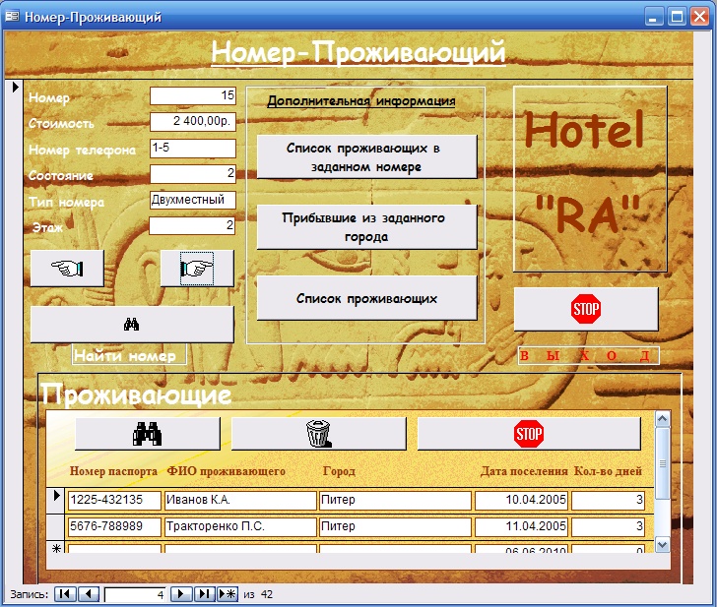Create new record with asterisk navigation button
The image size is (717, 607).
[228, 594]
